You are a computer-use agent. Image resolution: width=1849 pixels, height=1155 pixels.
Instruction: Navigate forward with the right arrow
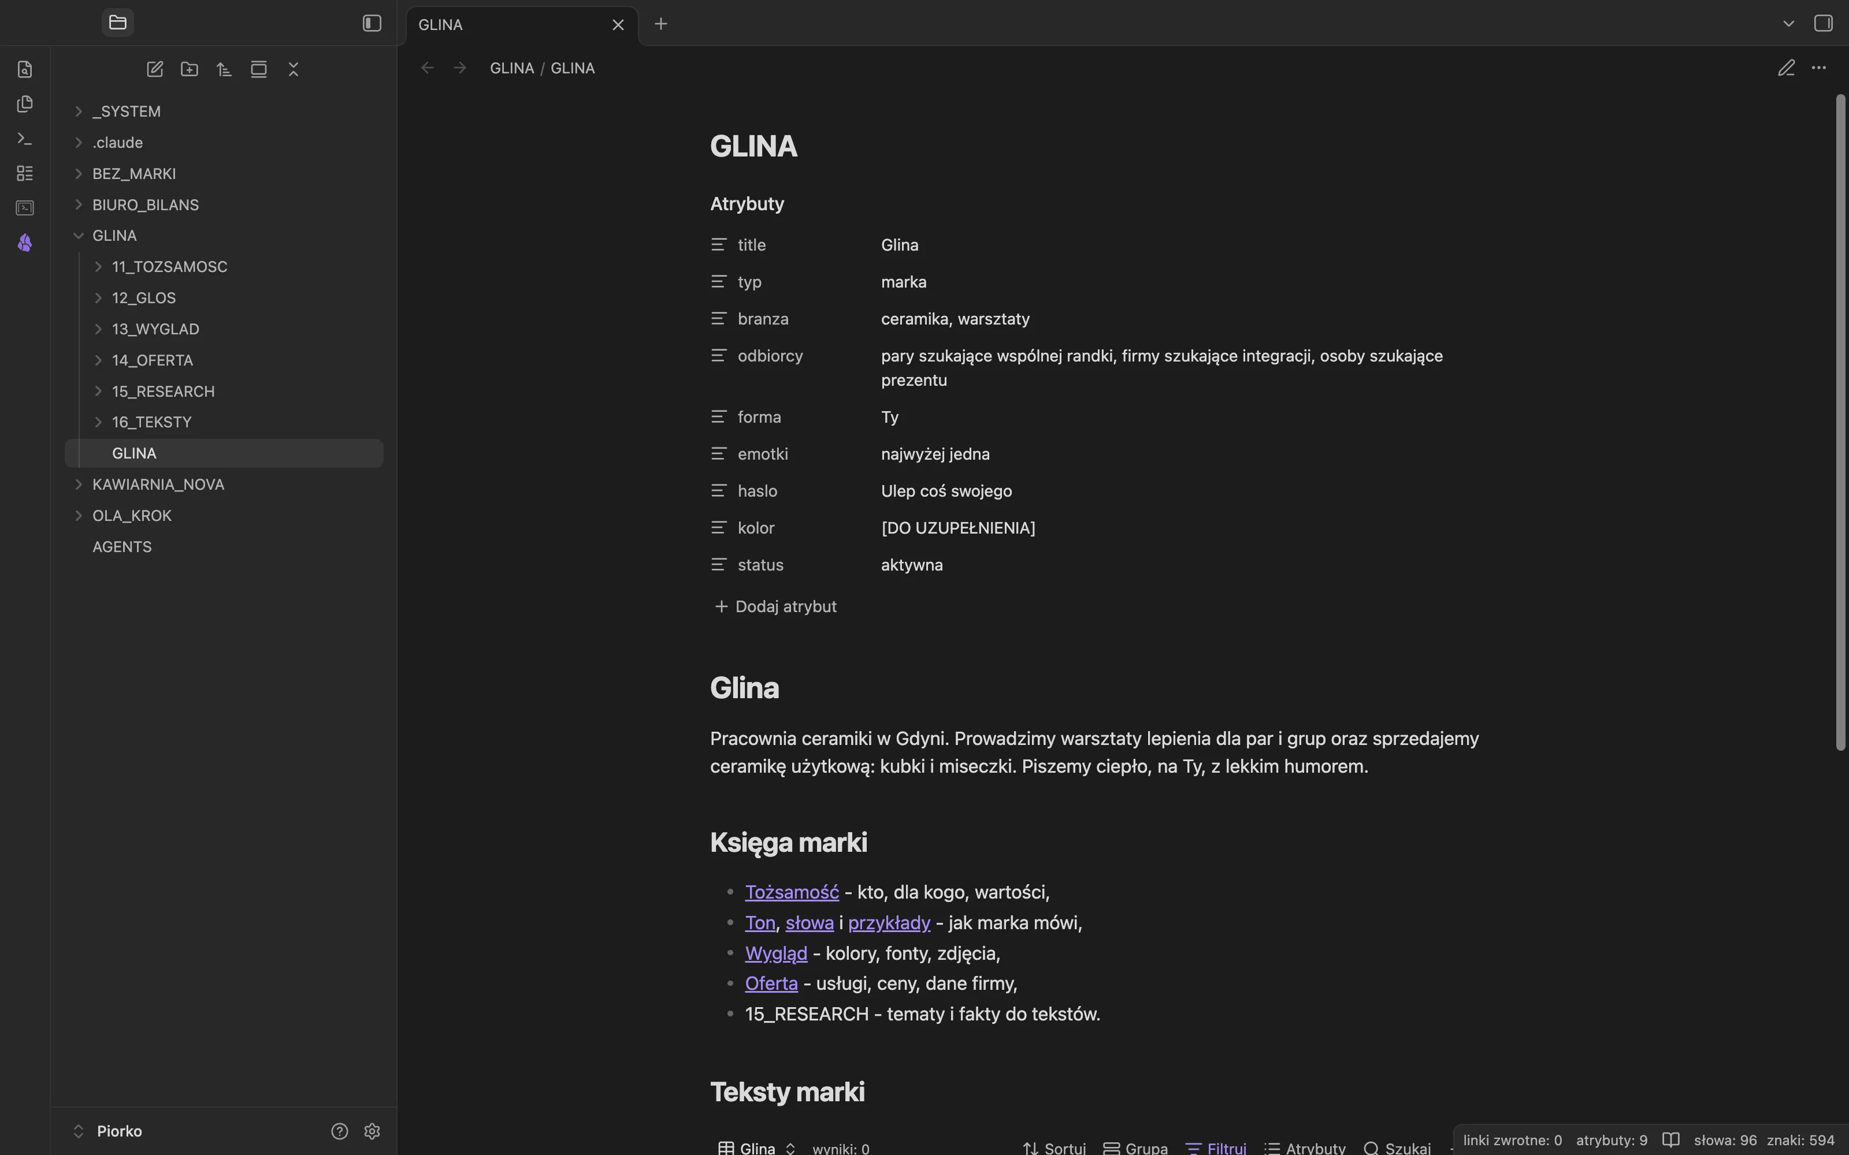point(460,68)
